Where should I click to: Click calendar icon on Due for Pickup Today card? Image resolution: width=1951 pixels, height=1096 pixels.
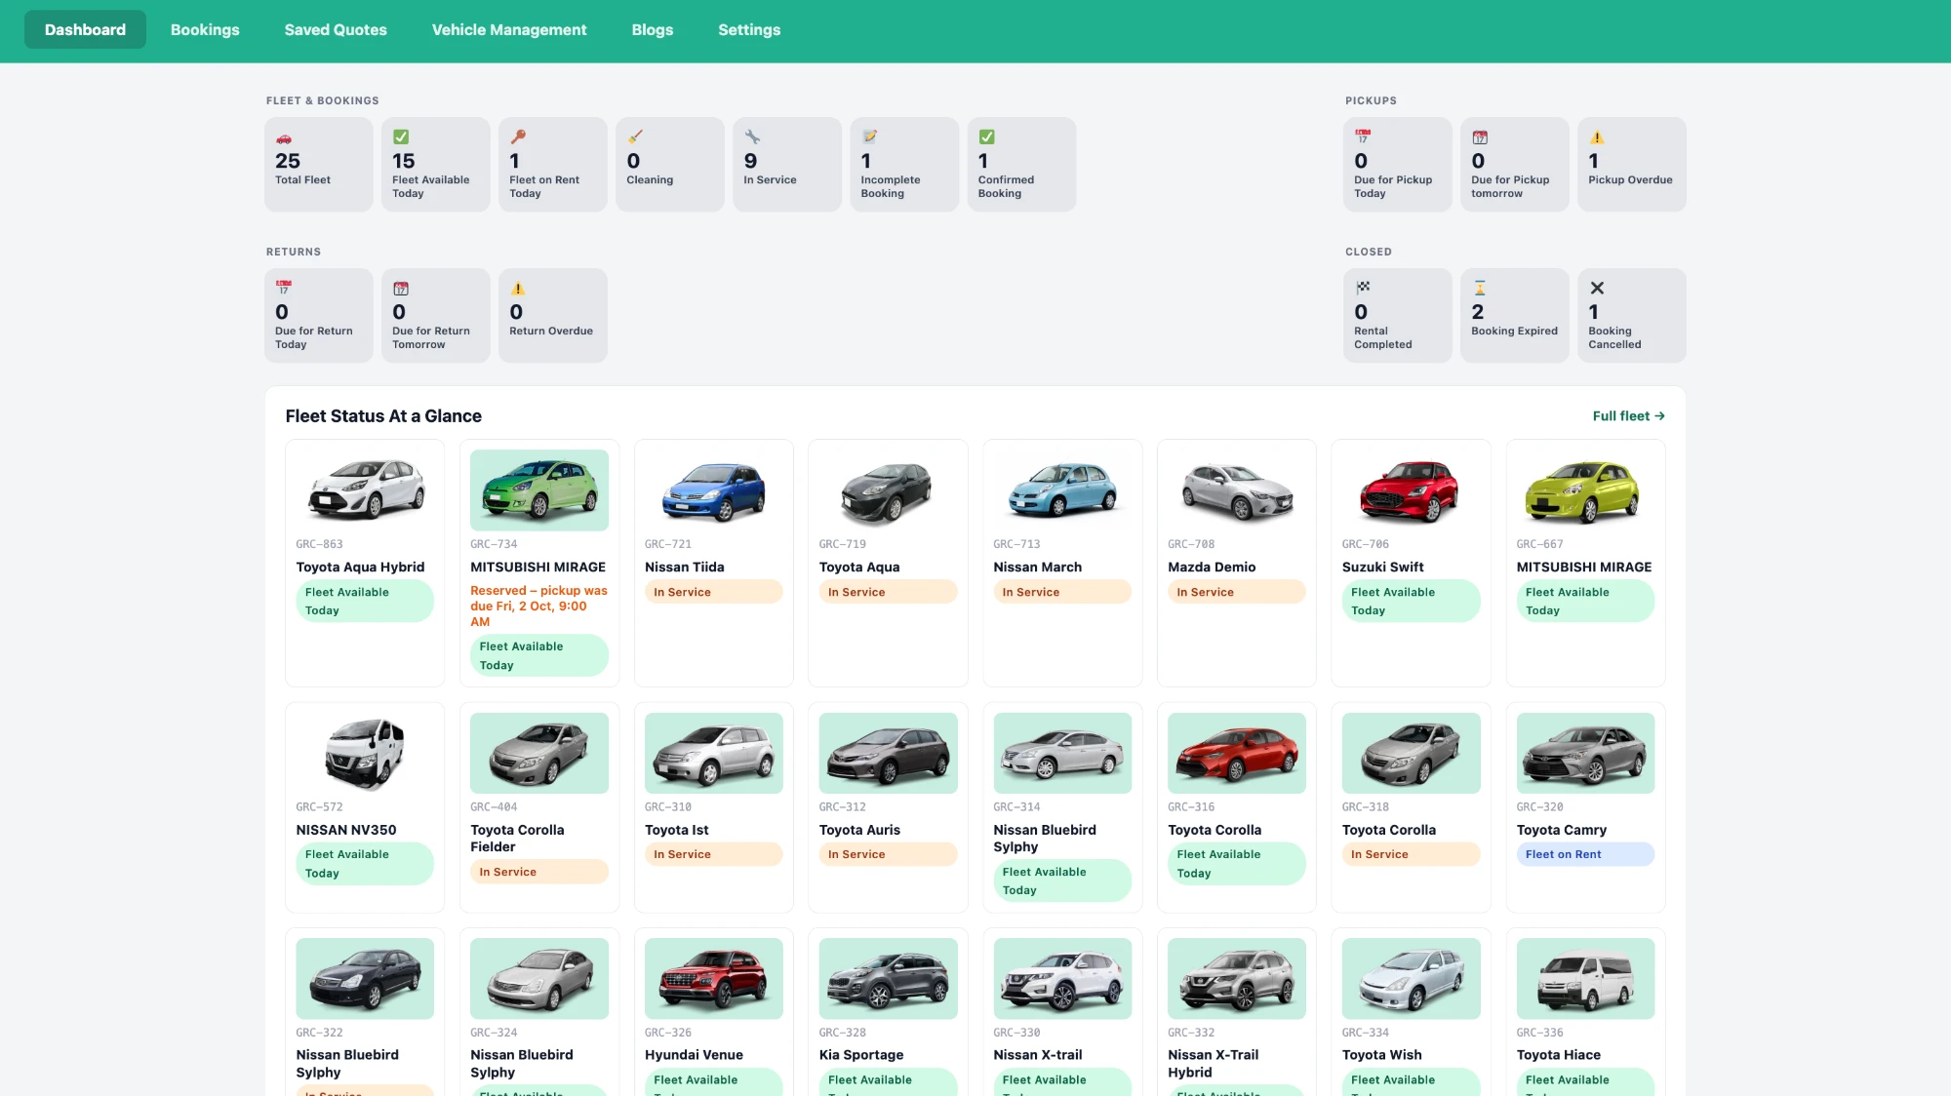coord(1363,137)
